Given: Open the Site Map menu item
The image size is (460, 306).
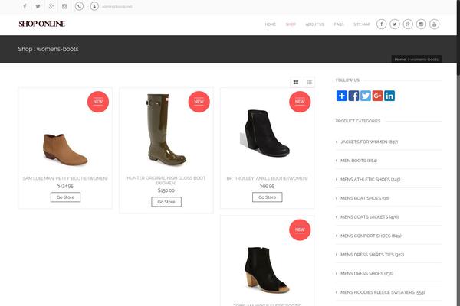Looking at the screenshot, I should tap(362, 24).
